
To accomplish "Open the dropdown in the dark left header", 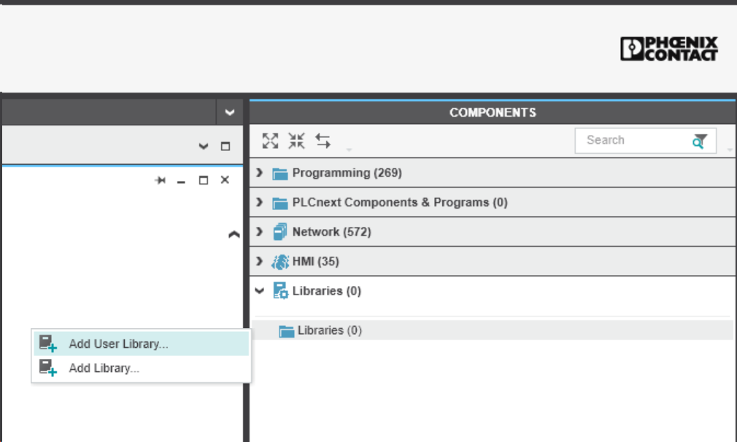I will 230,112.
